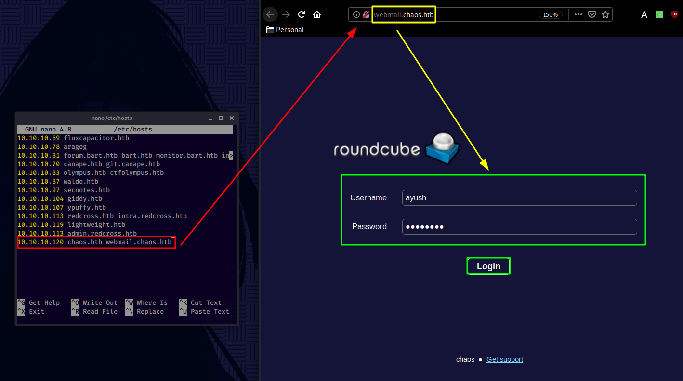Open the green extension icon in toolbar
683x381 pixels.
tap(659, 14)
